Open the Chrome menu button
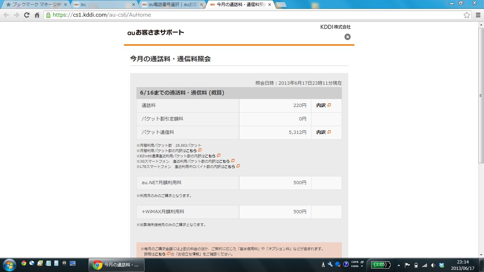This screenshot has width=484, height=272. [478, 15]
